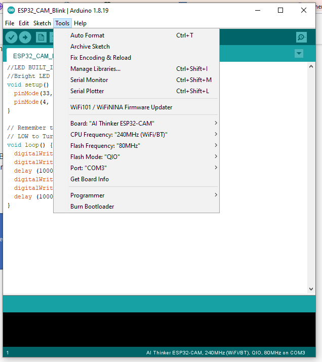Open the Help menu
This screenshot has width=322, height=362.
click(80, 23)
